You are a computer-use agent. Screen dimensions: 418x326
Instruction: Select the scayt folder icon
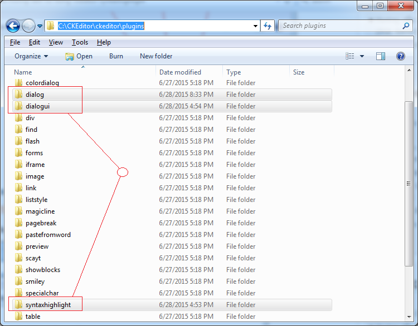tap(18, 258)
